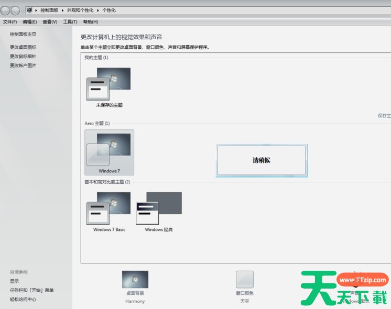The image size is (391, 309).
Task: Go to 控制面板 in the breadcrumb
Action: [x=49, y=10]
